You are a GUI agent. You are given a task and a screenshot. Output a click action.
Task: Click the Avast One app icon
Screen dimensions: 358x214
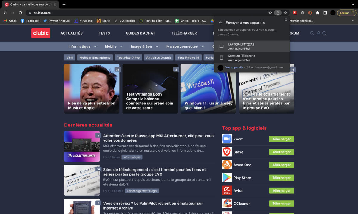(227, 165)
